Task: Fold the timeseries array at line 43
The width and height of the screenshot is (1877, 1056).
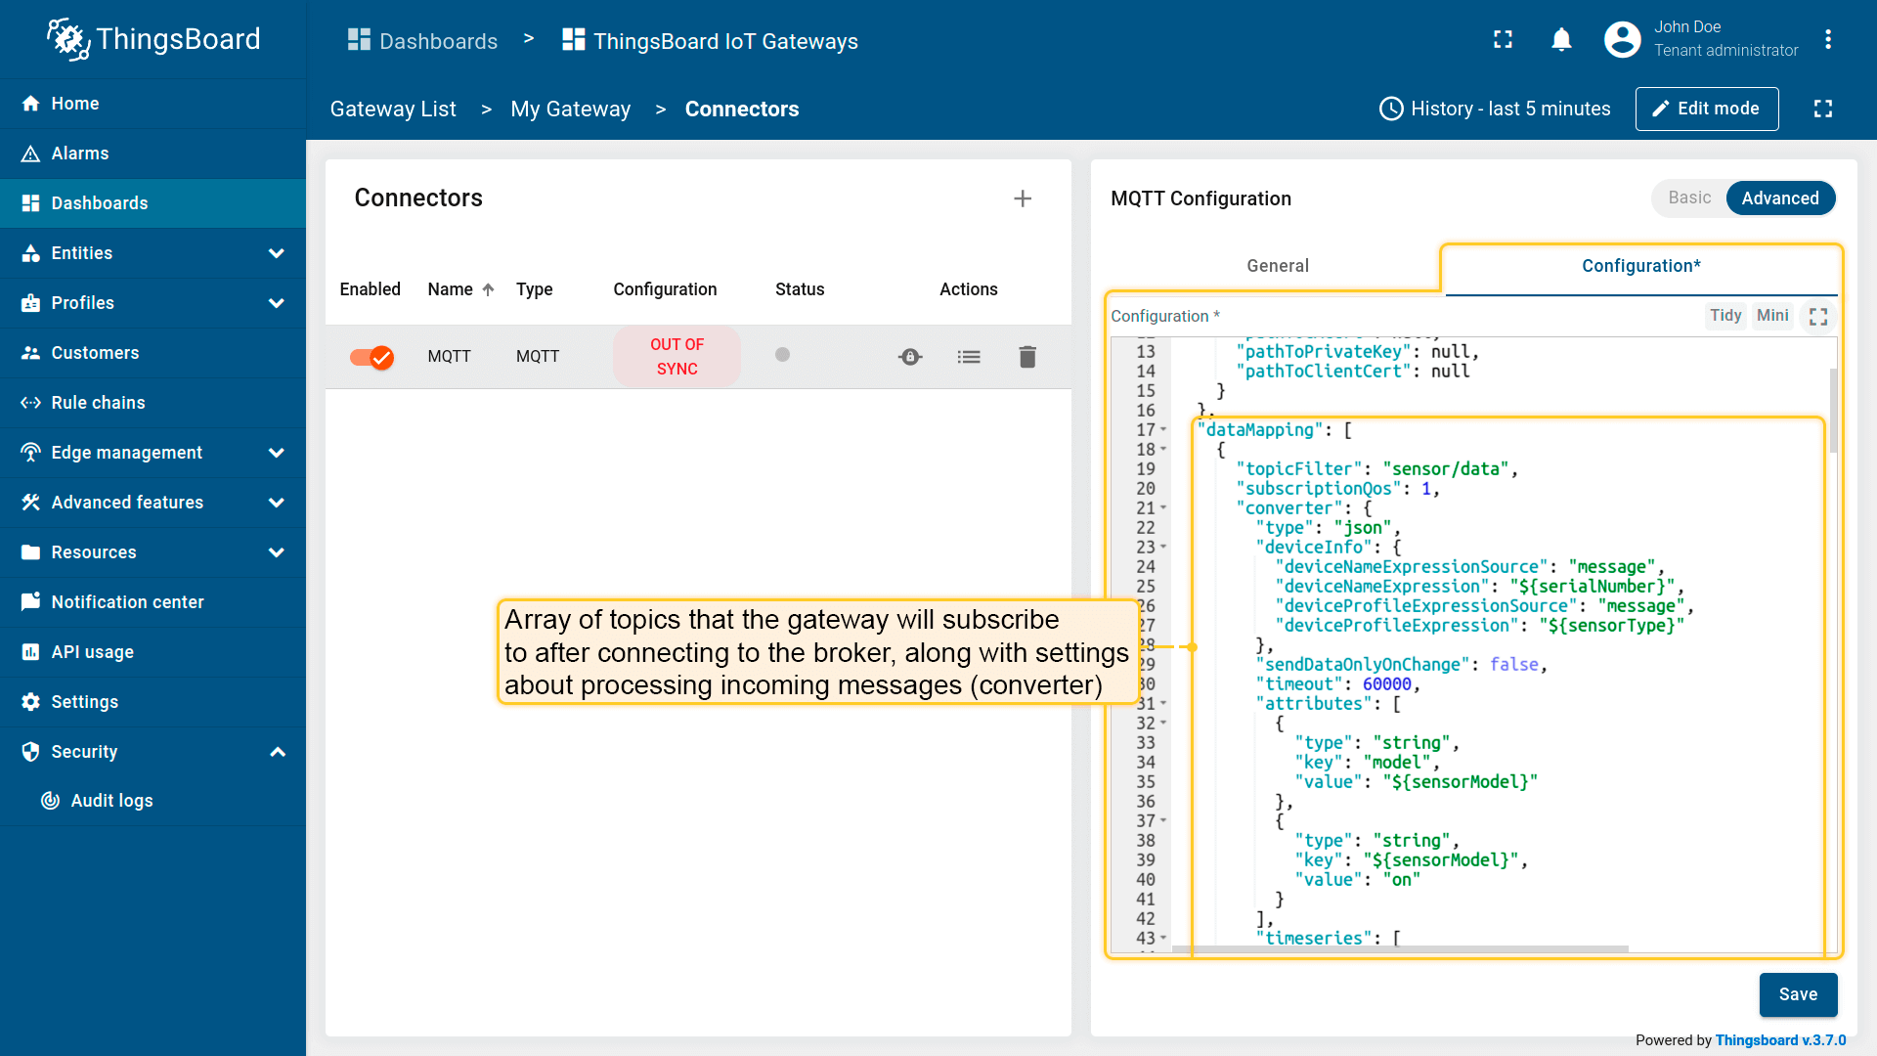Action: pos(1163,939)
